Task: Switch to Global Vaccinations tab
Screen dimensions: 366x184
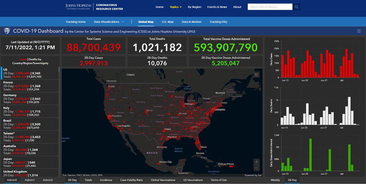Action: tap(163, 180)
